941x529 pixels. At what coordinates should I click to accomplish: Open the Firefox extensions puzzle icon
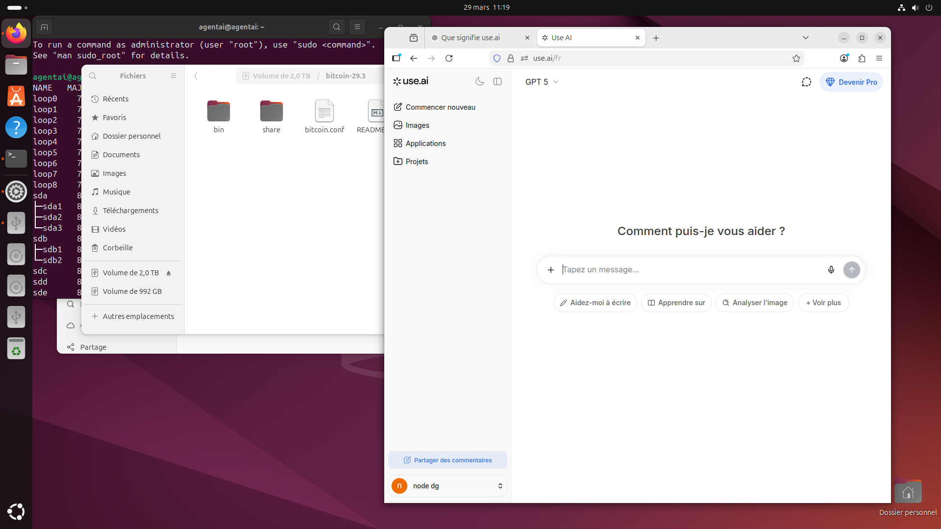[862, 58]
